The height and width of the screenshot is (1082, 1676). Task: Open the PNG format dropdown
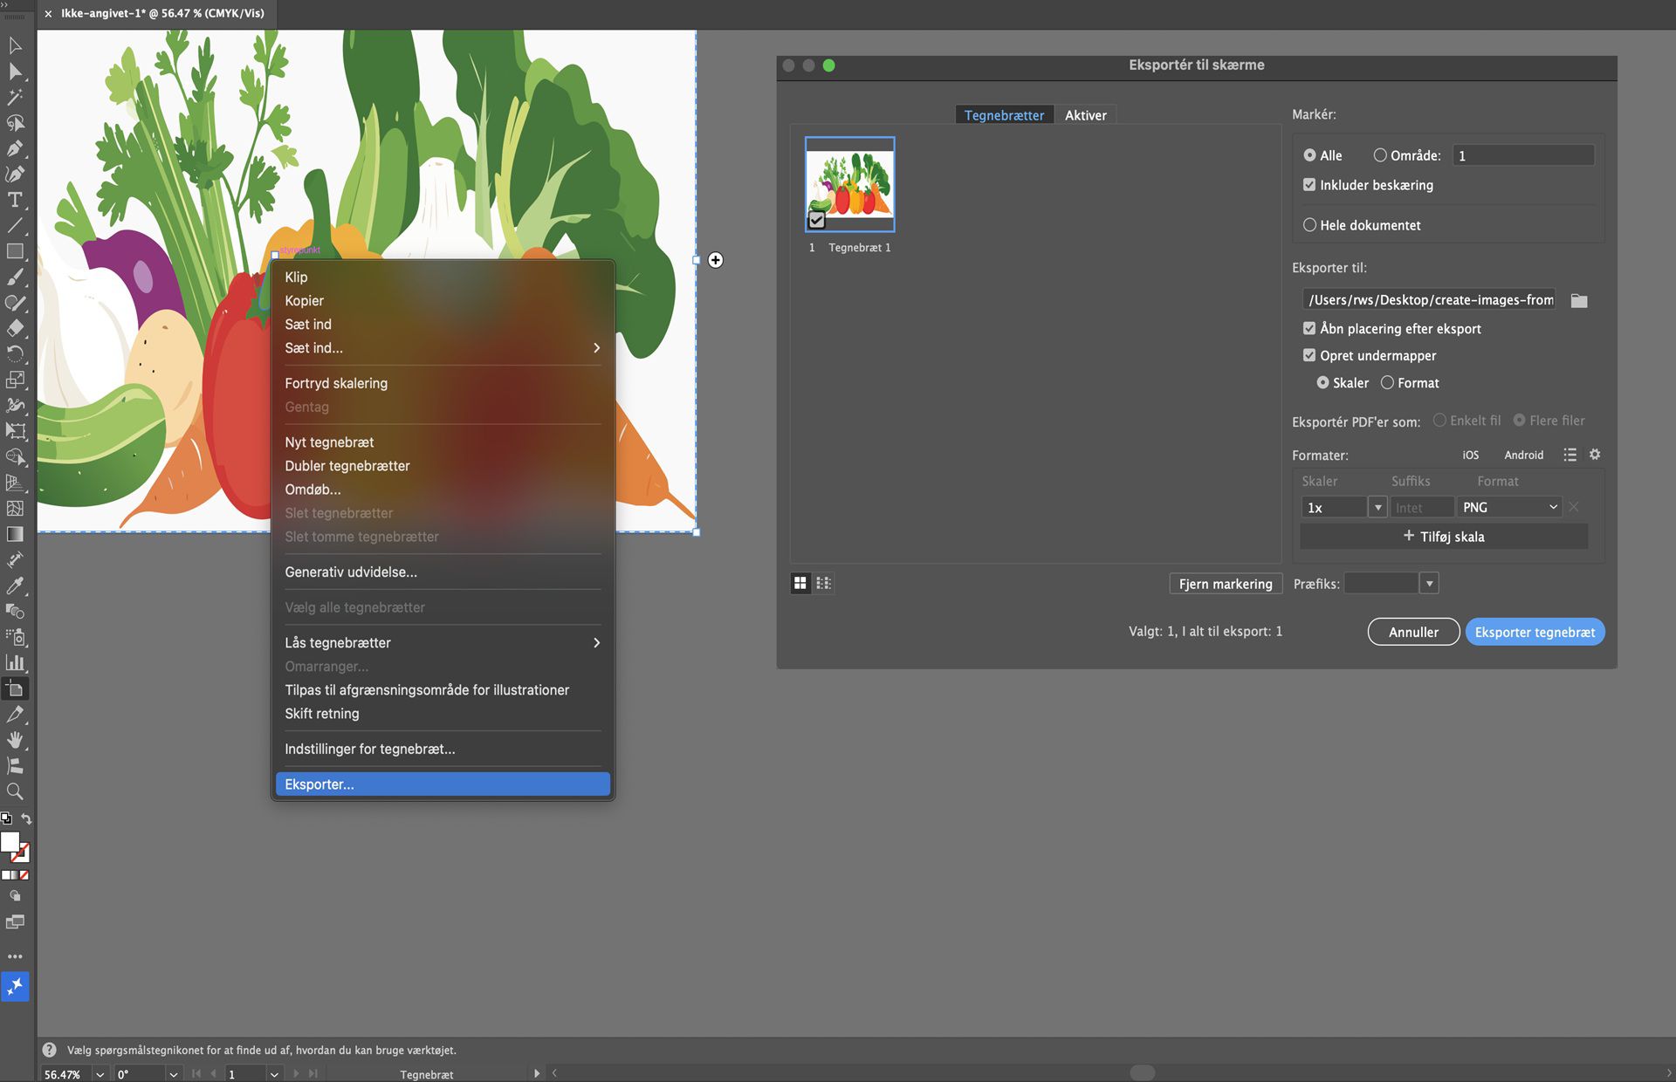click(x=1510, y=507)
